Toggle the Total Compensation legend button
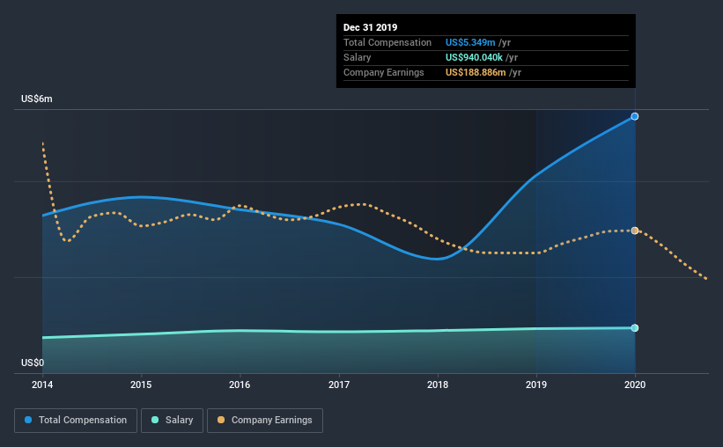This screenshot has height=447, width=723. click(76, 421)
